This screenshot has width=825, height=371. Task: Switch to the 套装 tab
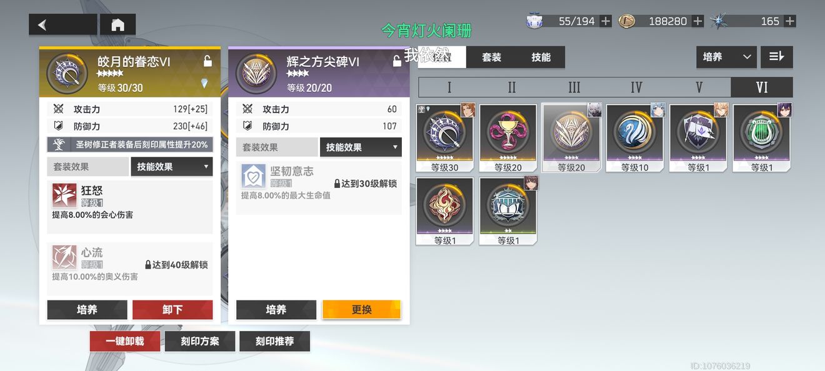point(491,57)
